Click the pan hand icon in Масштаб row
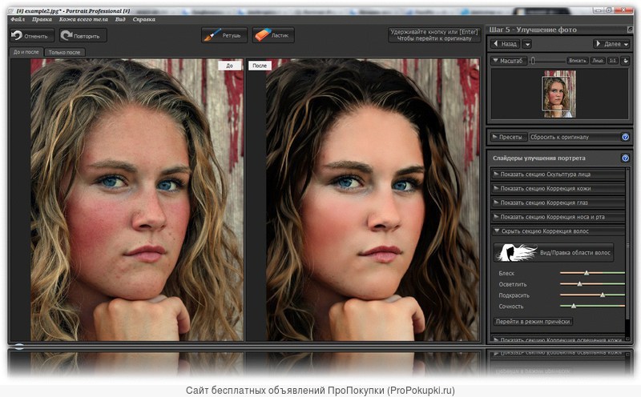The image size is (641, 397). pos(626,61)
